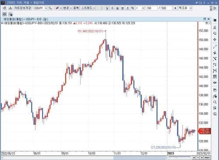This screenshot has width=219, height=160.
Task: Click the lock-chart icon in sidebar
Action: click(x=215, y=96)
